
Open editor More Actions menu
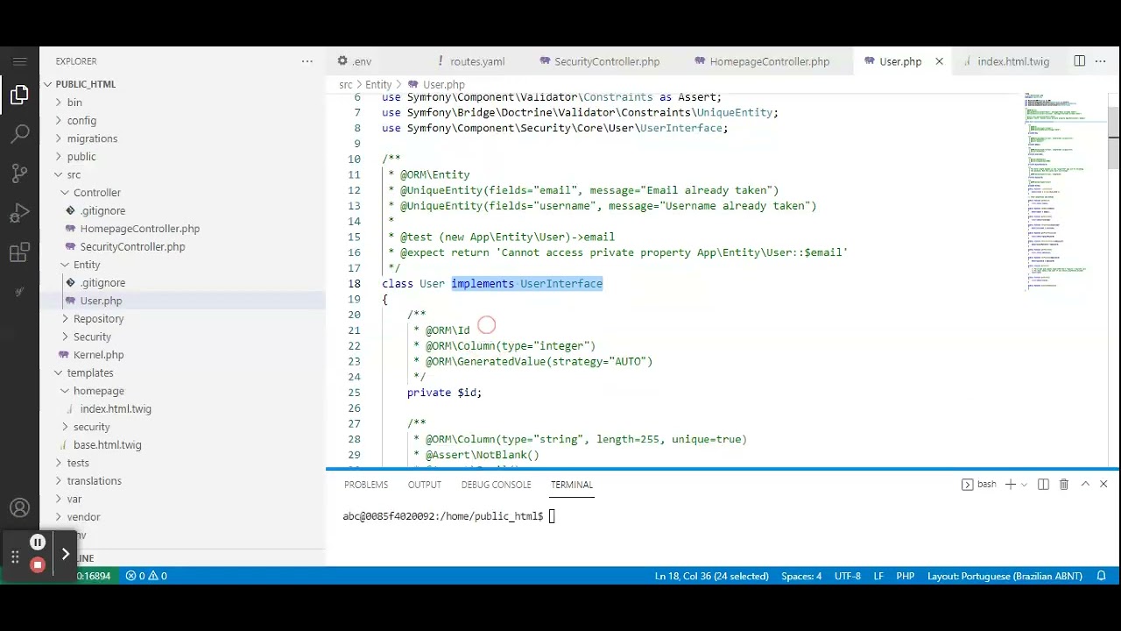point(1100,61)
